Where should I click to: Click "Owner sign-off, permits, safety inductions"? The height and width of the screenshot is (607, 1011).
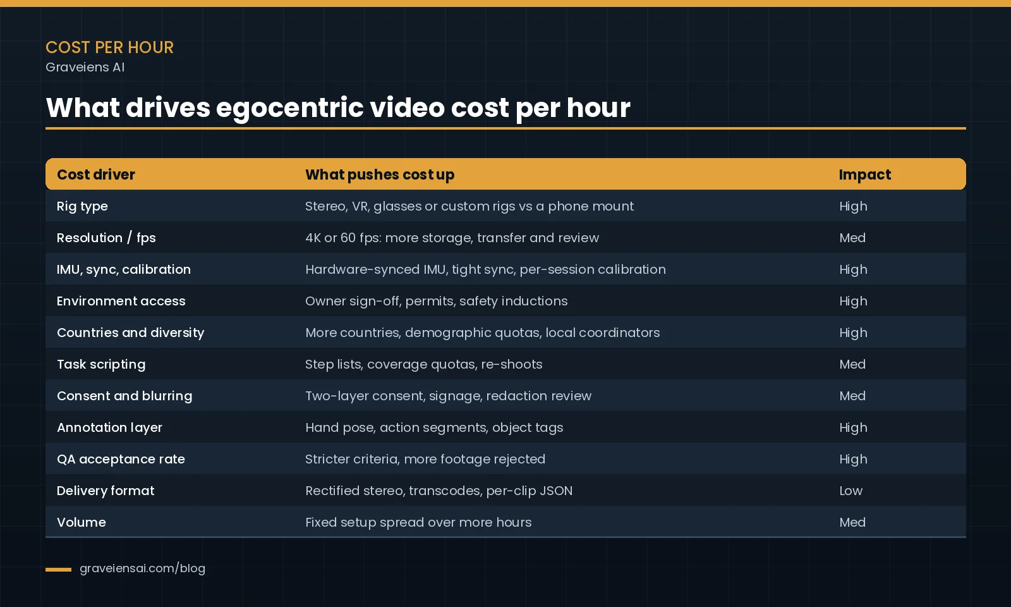tap(437, 301)
